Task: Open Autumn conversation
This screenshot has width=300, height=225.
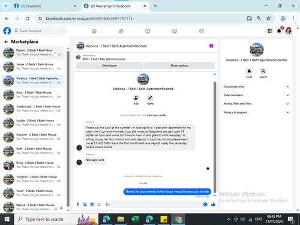Action: 33,137
